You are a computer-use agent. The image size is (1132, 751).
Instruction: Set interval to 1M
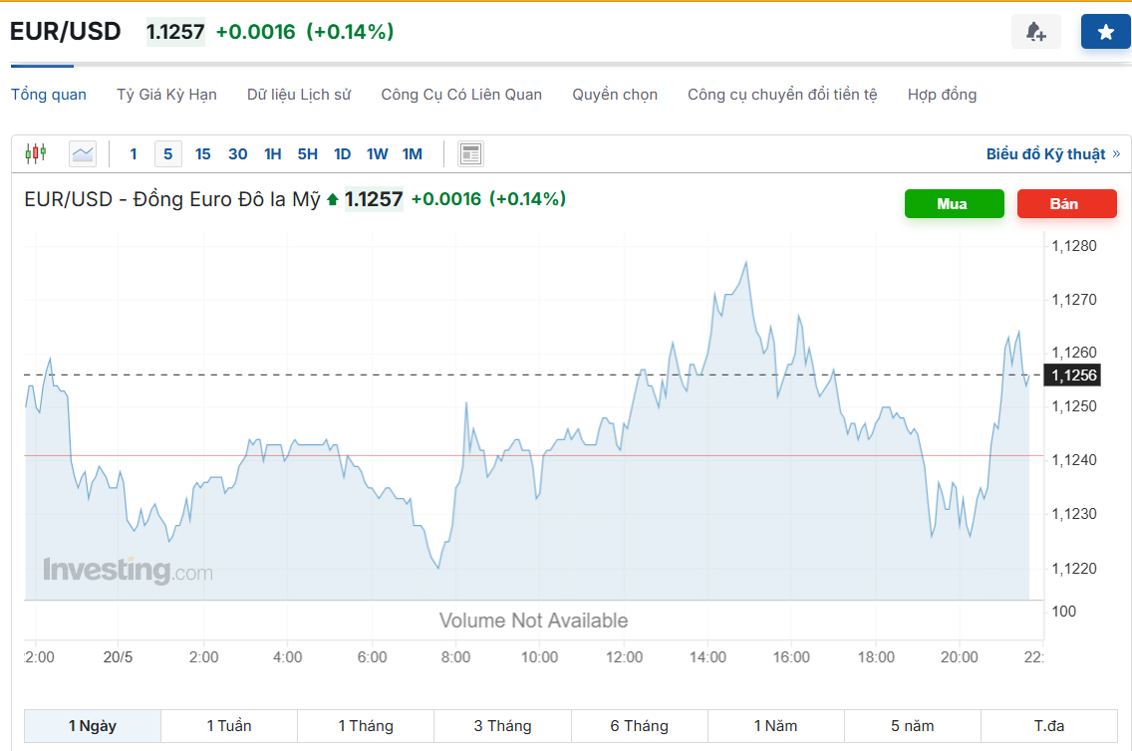click(412, 153)
